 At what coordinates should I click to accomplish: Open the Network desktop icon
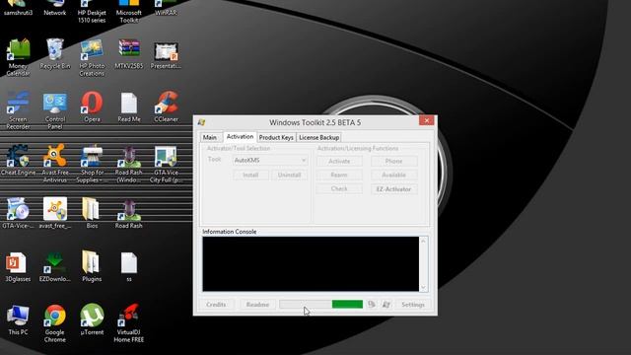tap(55, 8)
